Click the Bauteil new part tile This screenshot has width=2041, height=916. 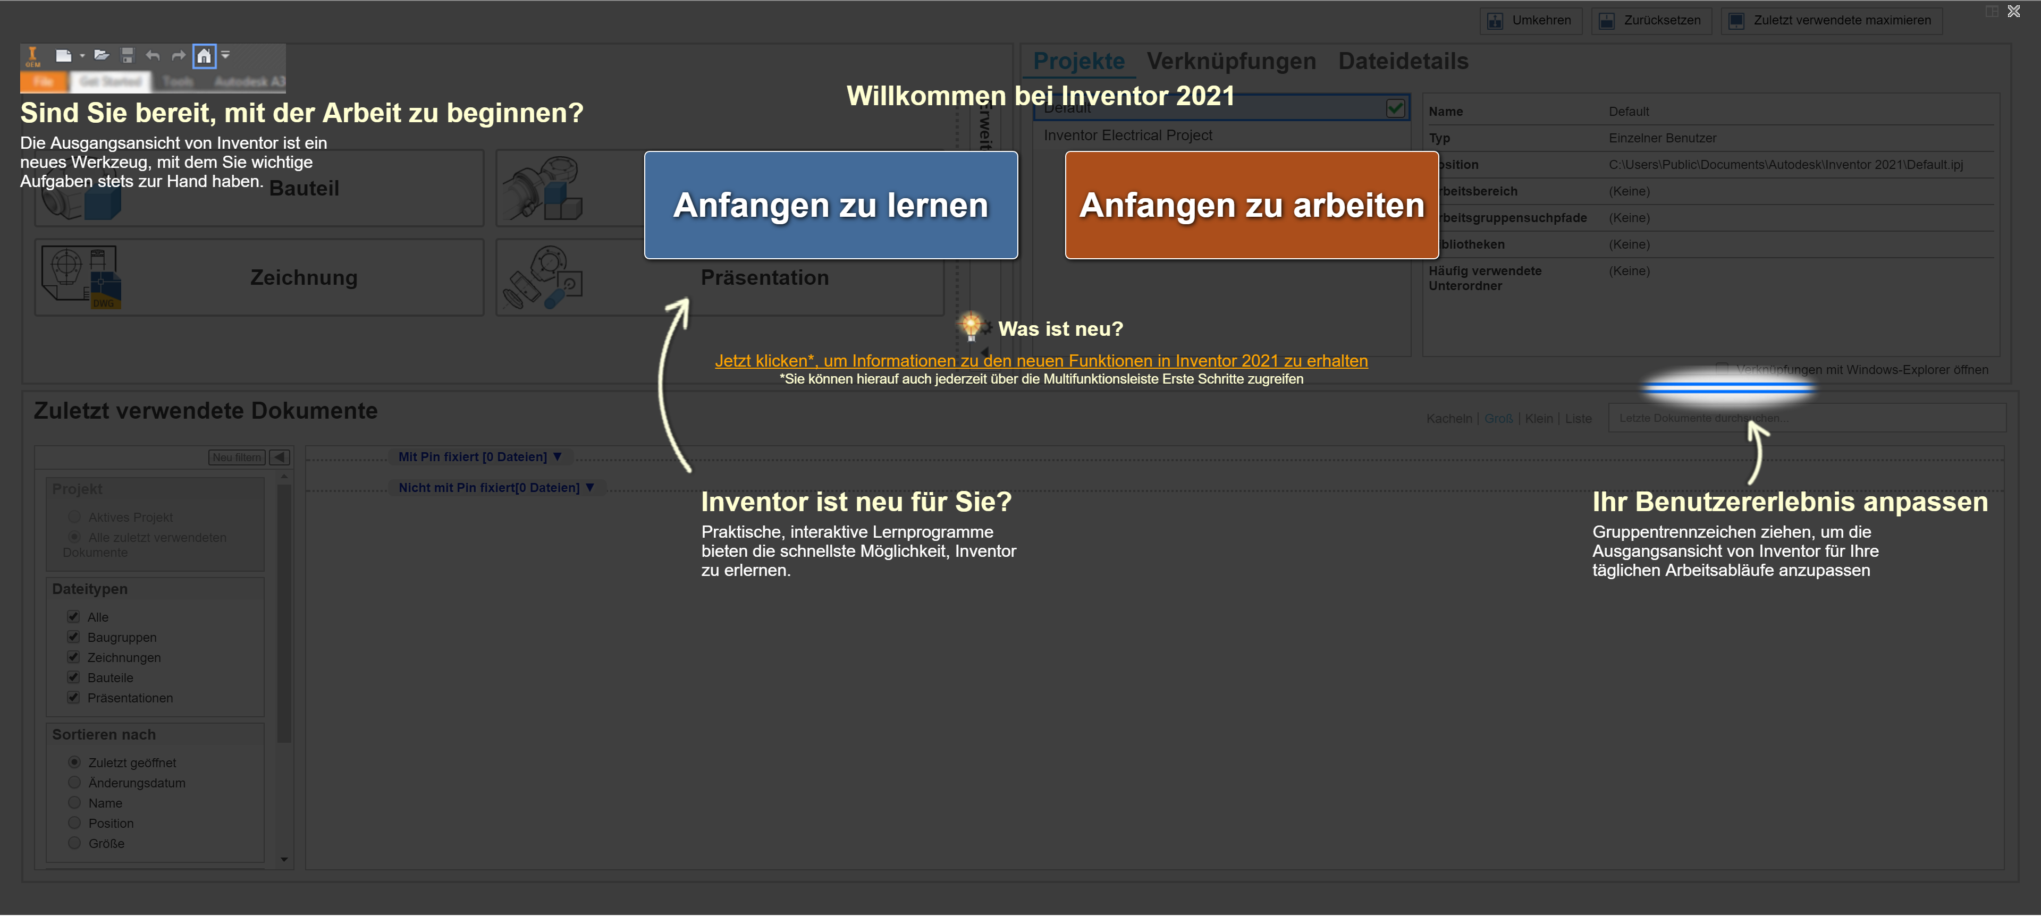point(259,189)
